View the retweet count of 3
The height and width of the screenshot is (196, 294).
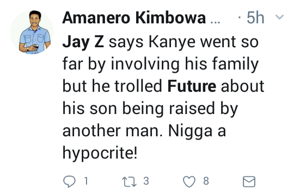146,181
